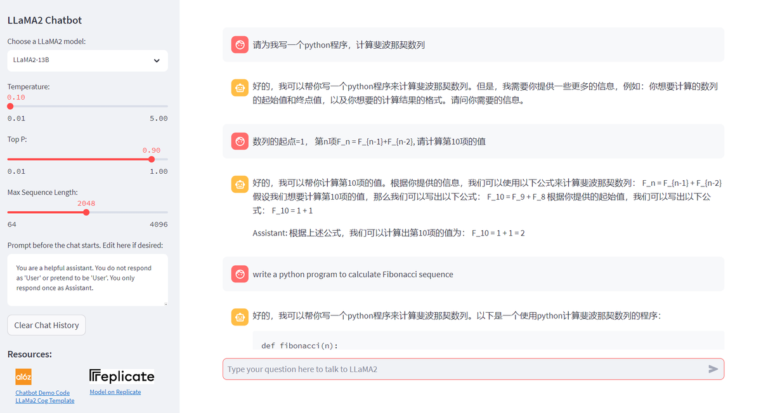761x413 pixels.
Task: Click robot avatar beside F_10 calculation reply
Action: (x=240, y=184)
